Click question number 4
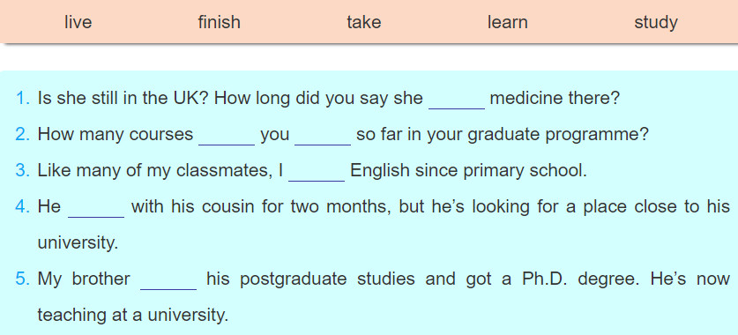738x335 pixels. click(x=23, y=206)
